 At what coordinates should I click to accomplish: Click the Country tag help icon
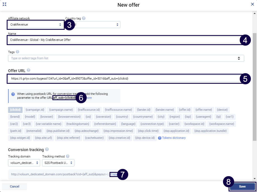[x=84, y=18]
